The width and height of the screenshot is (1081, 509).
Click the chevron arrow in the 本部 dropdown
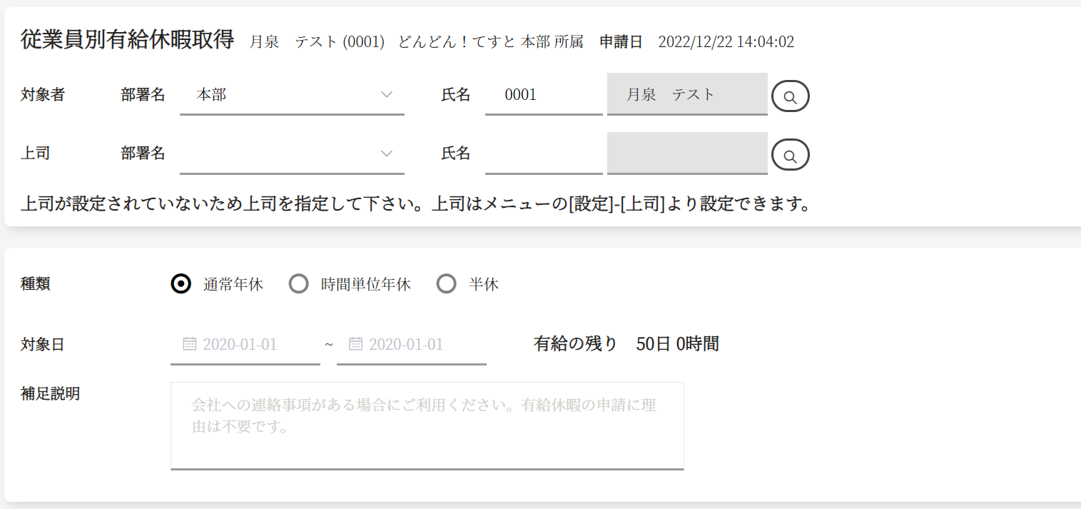pos(387,94)
